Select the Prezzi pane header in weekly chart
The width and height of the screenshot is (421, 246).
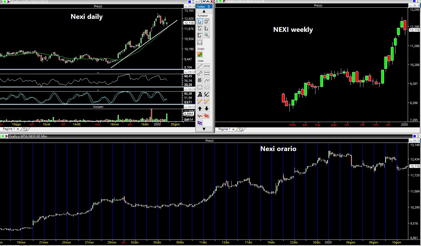[x=318, y=5]
